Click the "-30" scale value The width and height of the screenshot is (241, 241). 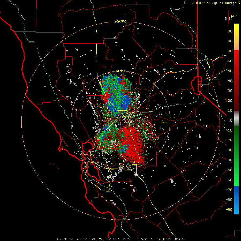coord(229,150)
